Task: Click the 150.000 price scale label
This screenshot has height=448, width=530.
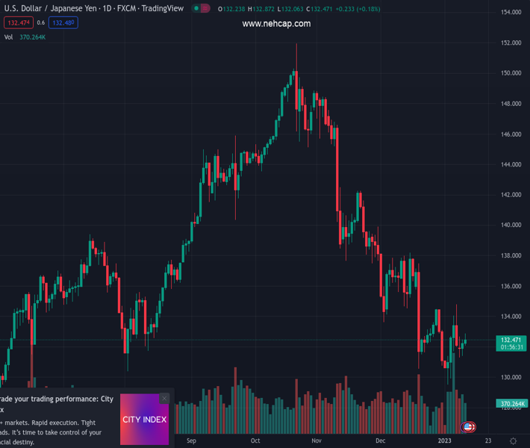Action: 511,73
